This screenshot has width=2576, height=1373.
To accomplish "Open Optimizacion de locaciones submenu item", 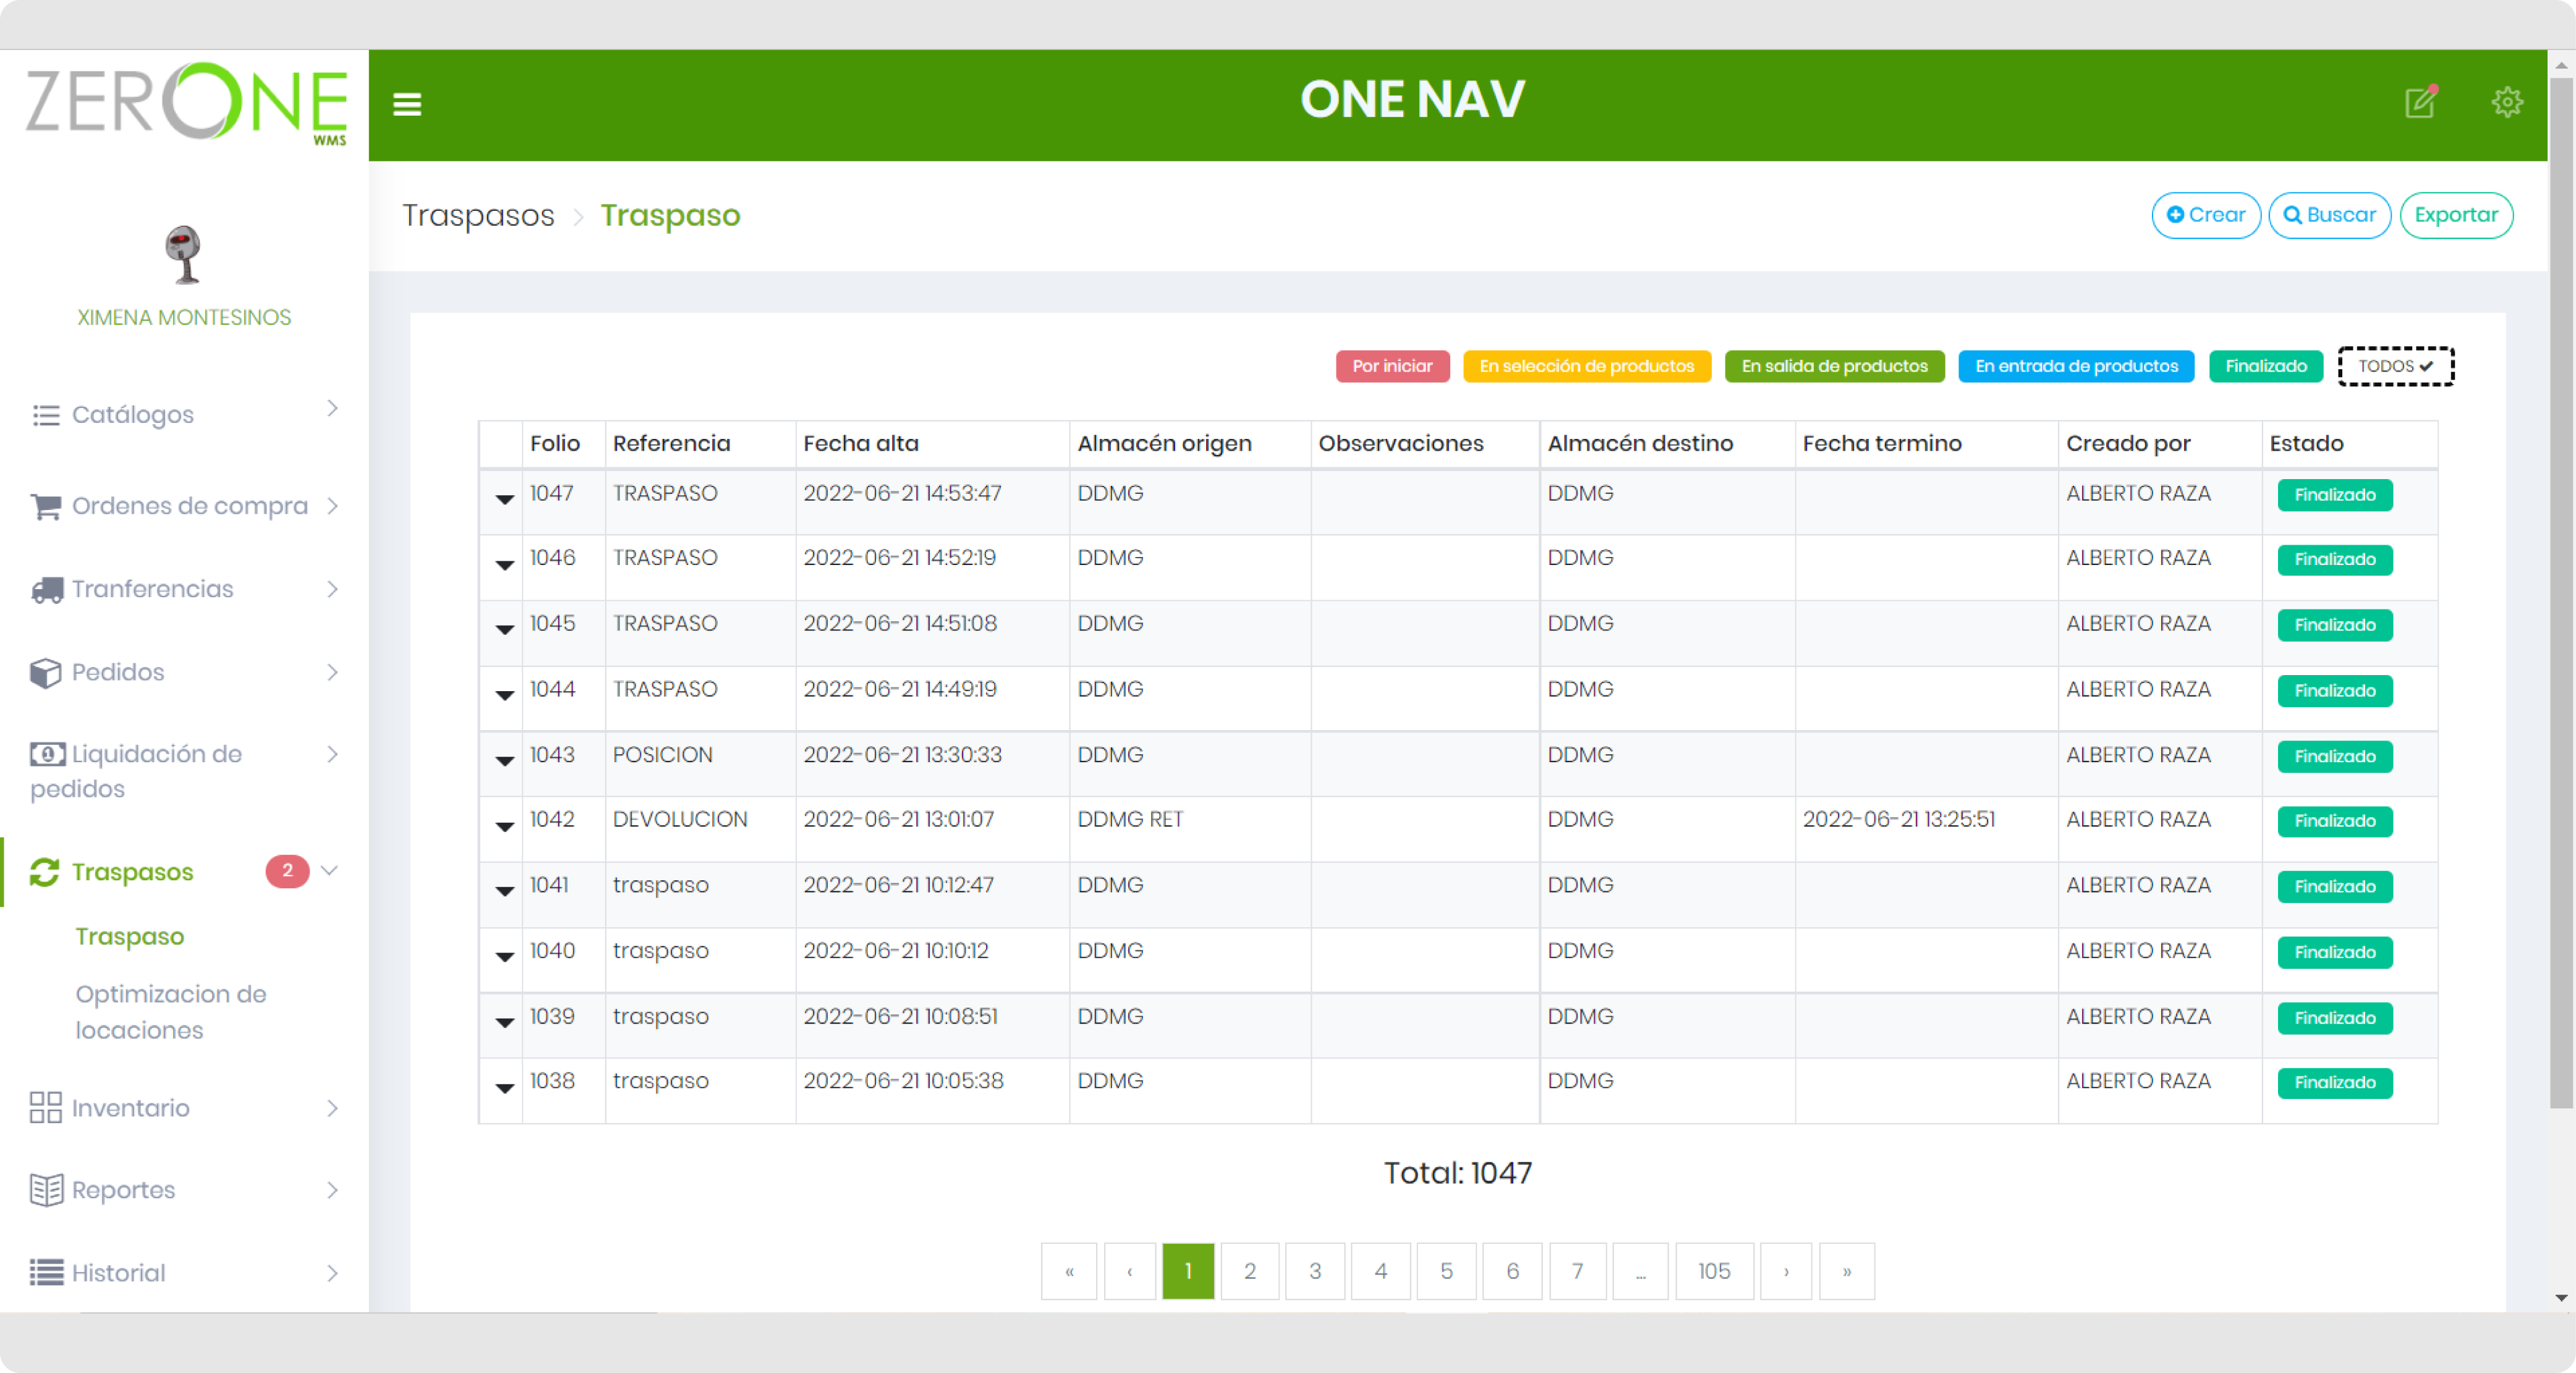I will tap(170, 1012).
